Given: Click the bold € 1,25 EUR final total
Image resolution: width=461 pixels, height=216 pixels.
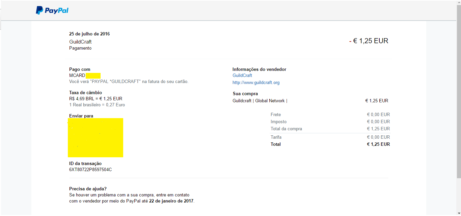Looking at the screenshot, I should (x=378, y=144).
